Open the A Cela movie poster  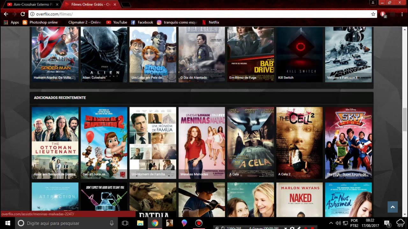point(251,143)
